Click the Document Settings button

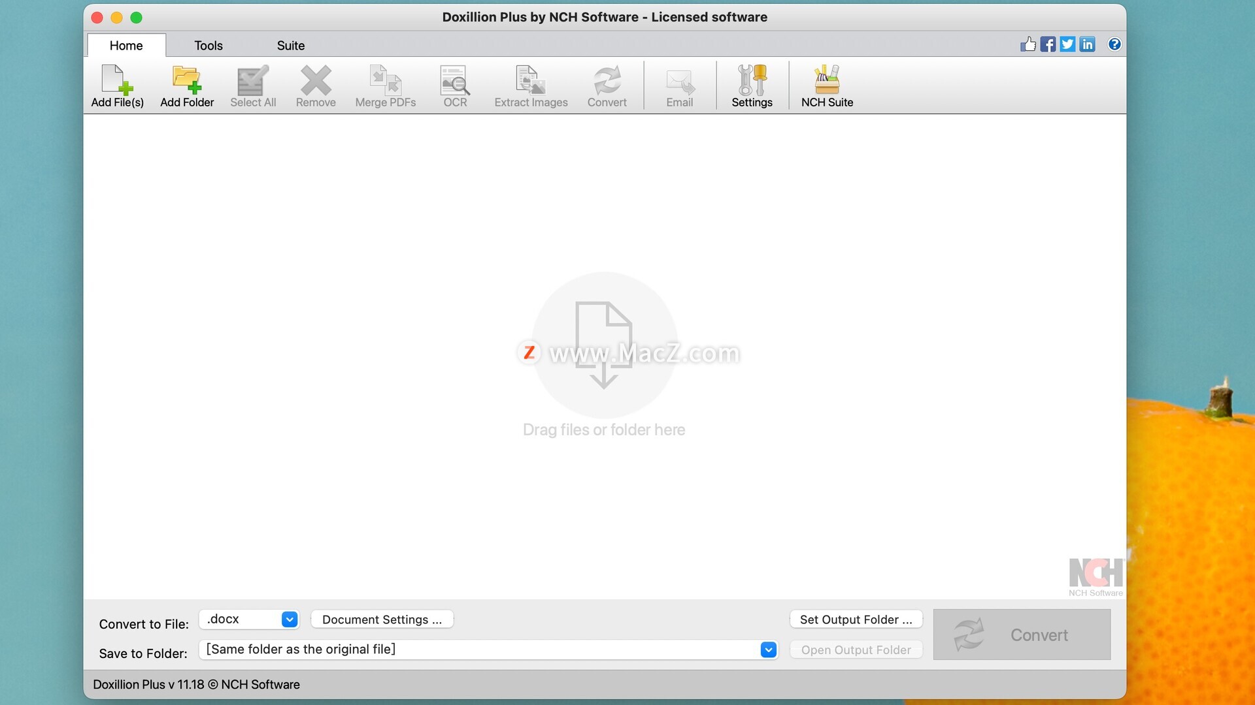click(x=382, y=619)
